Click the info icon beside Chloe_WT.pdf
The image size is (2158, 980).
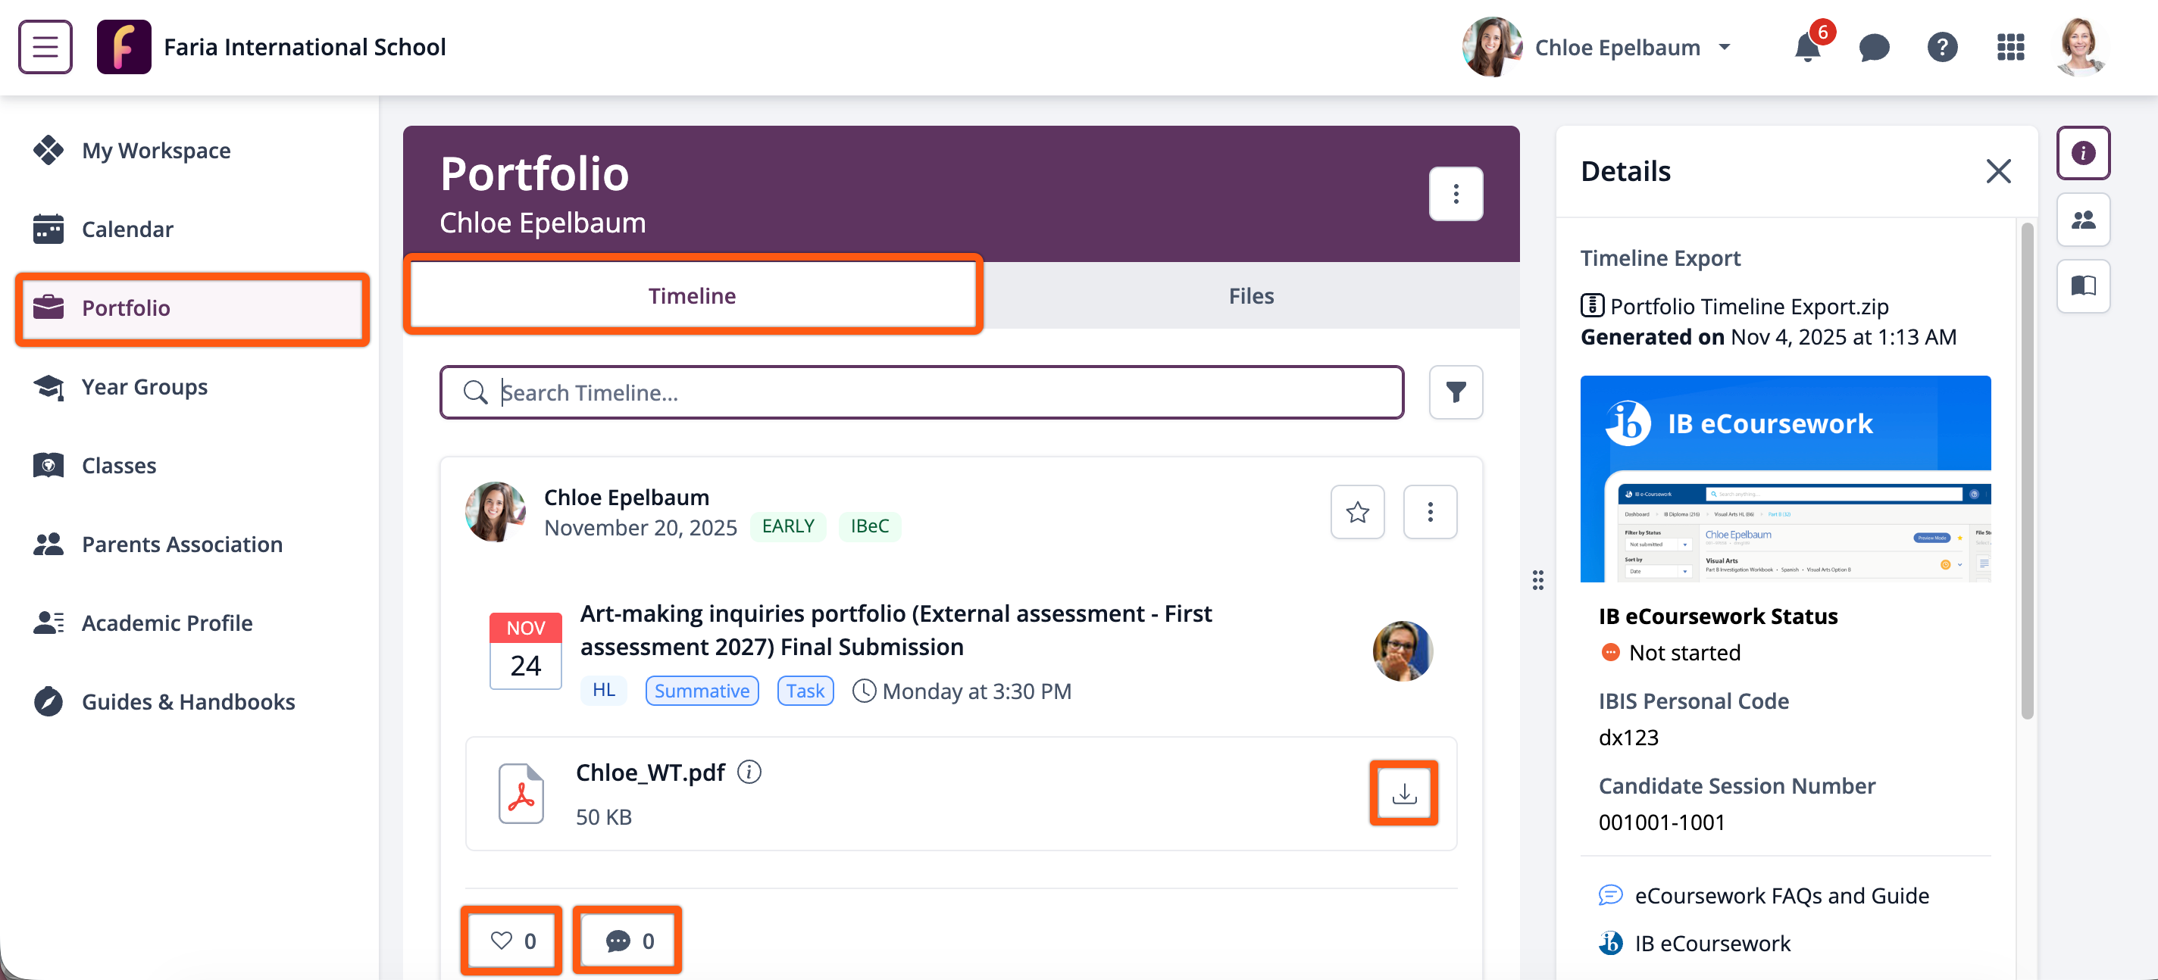point(749,772)
